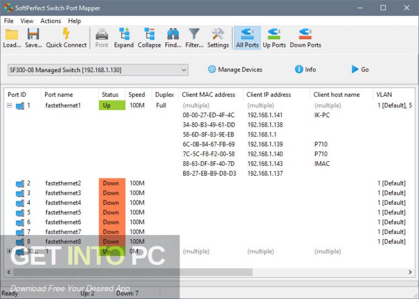Click the horizontal scrollbar right arrow
Viewport: 419px width, 299px height.
[410, 272]
